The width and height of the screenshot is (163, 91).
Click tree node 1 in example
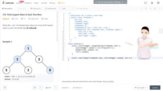[28, 49]
